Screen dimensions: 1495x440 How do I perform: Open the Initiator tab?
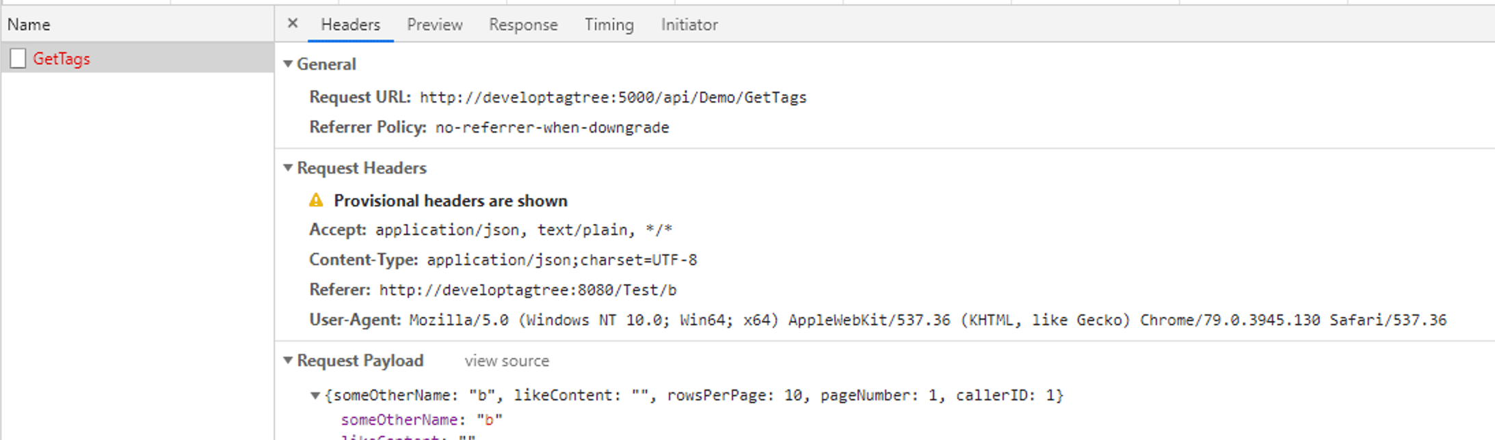pos(689,25)
